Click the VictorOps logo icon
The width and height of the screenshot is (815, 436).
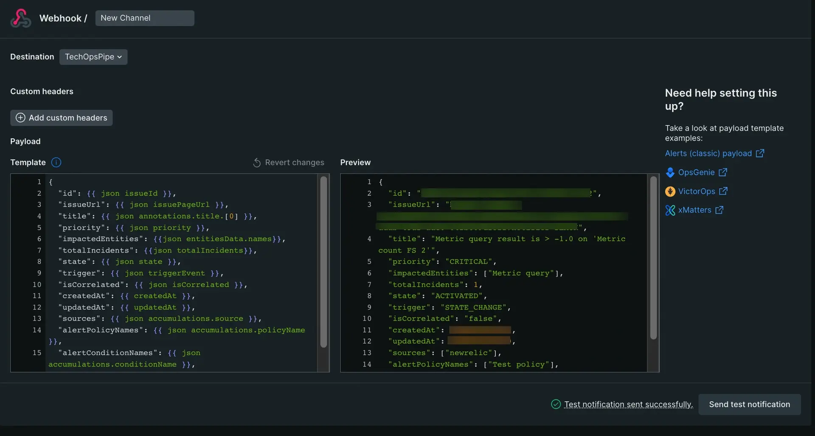click(x=670, y=191)
